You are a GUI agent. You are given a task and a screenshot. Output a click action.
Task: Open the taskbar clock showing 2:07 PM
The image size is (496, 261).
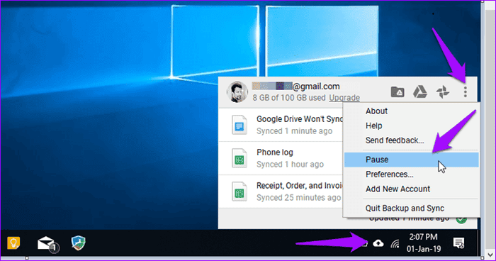click(x=424, y=243)
